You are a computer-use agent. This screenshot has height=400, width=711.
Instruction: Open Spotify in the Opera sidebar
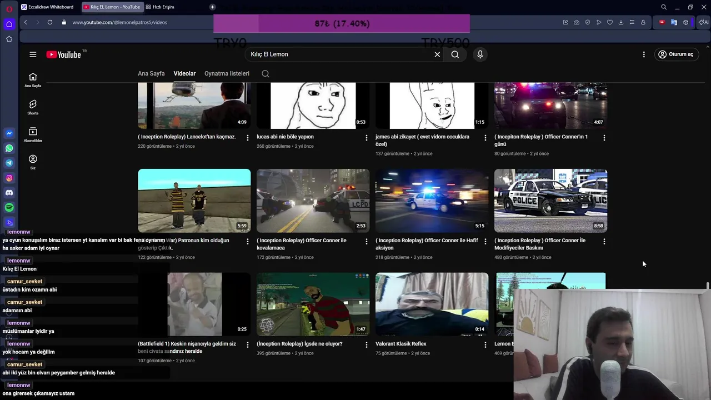point(9,207)
